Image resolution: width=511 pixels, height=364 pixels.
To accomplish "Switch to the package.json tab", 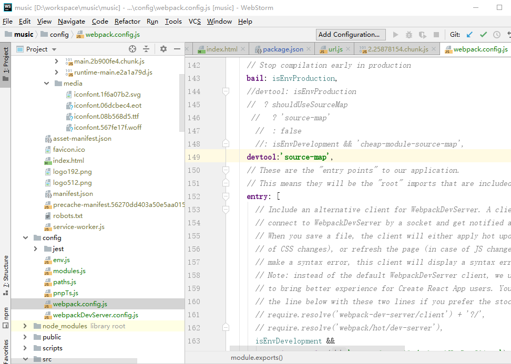I will point(282,49).
